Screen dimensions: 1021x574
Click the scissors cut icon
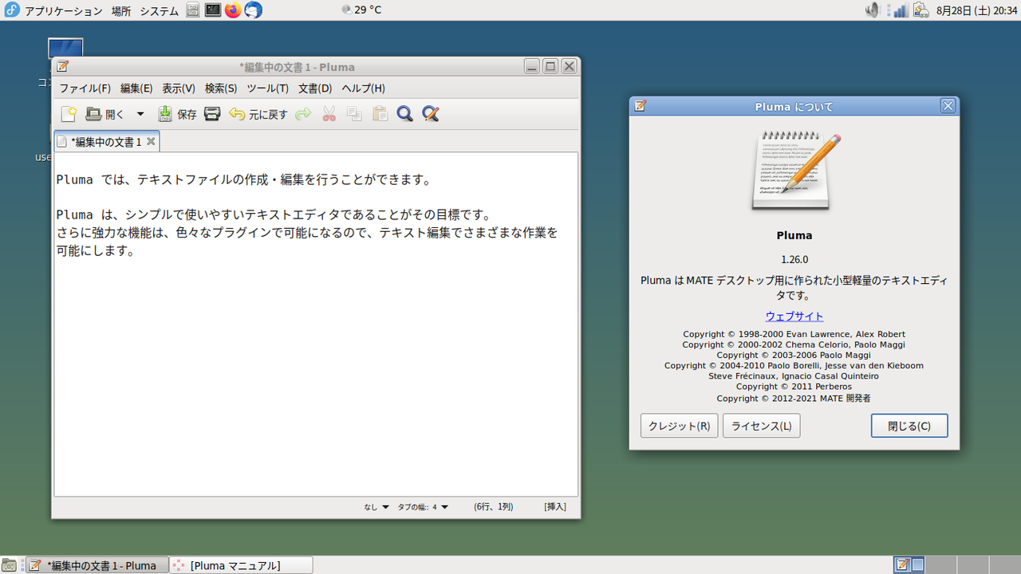point(329,114)
